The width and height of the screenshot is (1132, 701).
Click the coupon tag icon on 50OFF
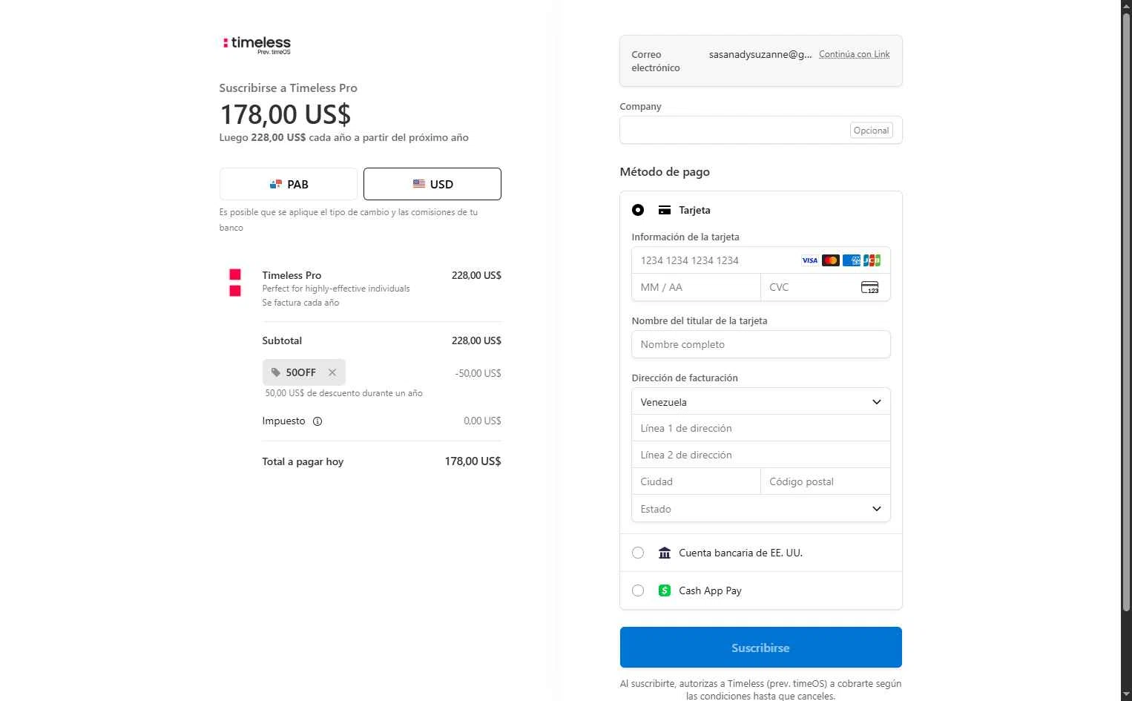coord(276,372)
